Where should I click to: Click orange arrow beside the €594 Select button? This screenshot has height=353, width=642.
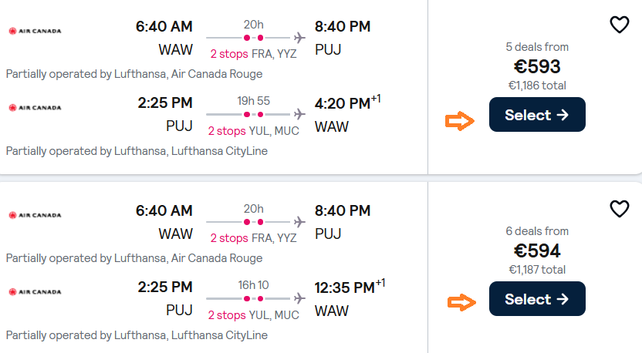[x=461, y=304]
